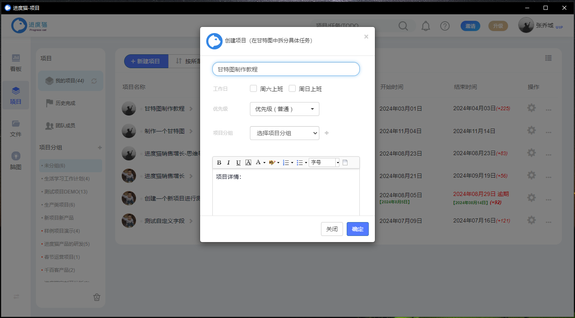Enable the 周六上班 checkbox
Screen dimensions: 575x318
point(253,88)
